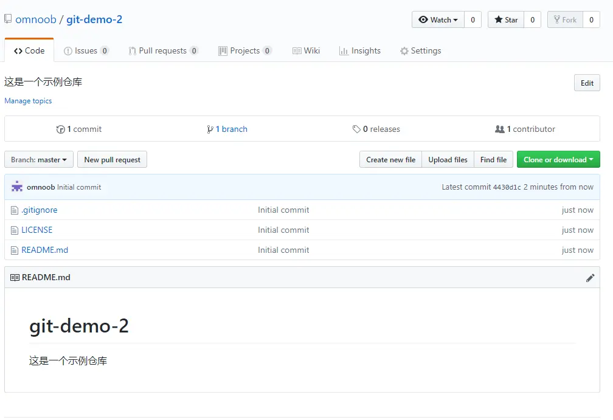613x420 pixels.
Task: Open the Insights tab
Action: [360, 51]
